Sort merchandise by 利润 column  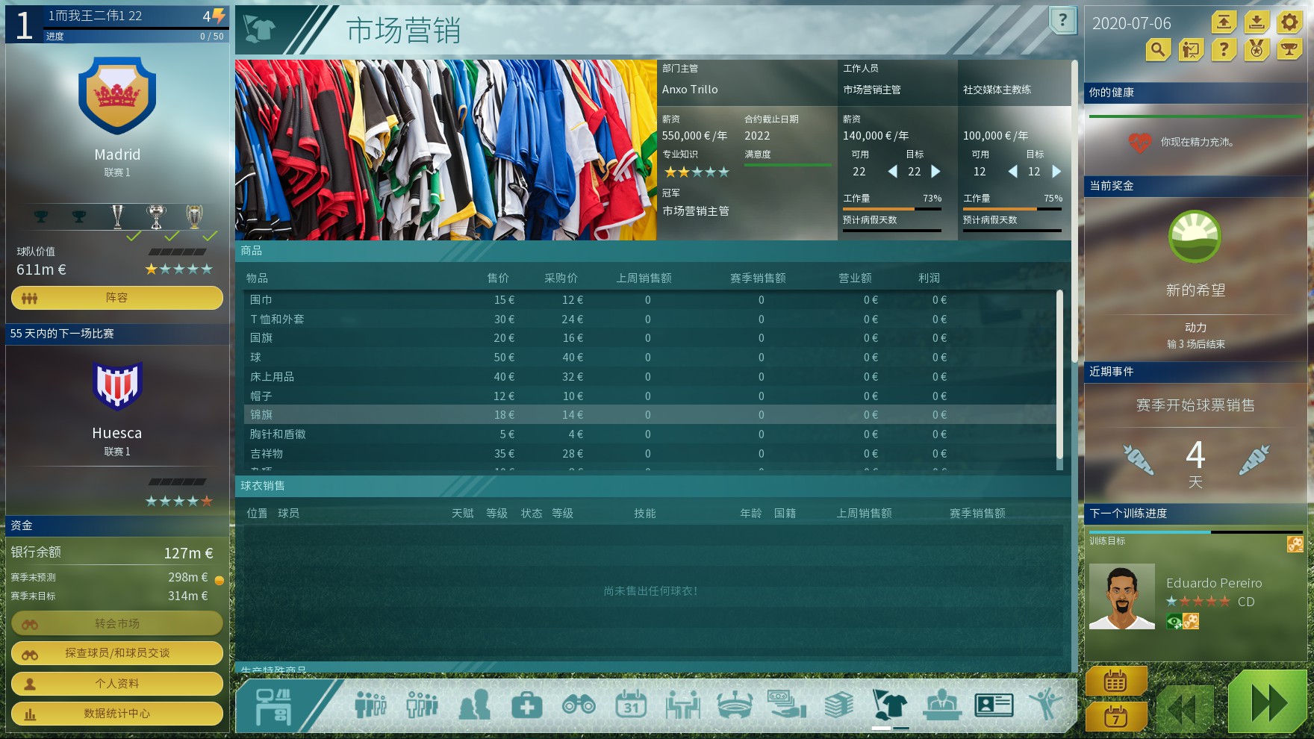click(x=929, y=278)
